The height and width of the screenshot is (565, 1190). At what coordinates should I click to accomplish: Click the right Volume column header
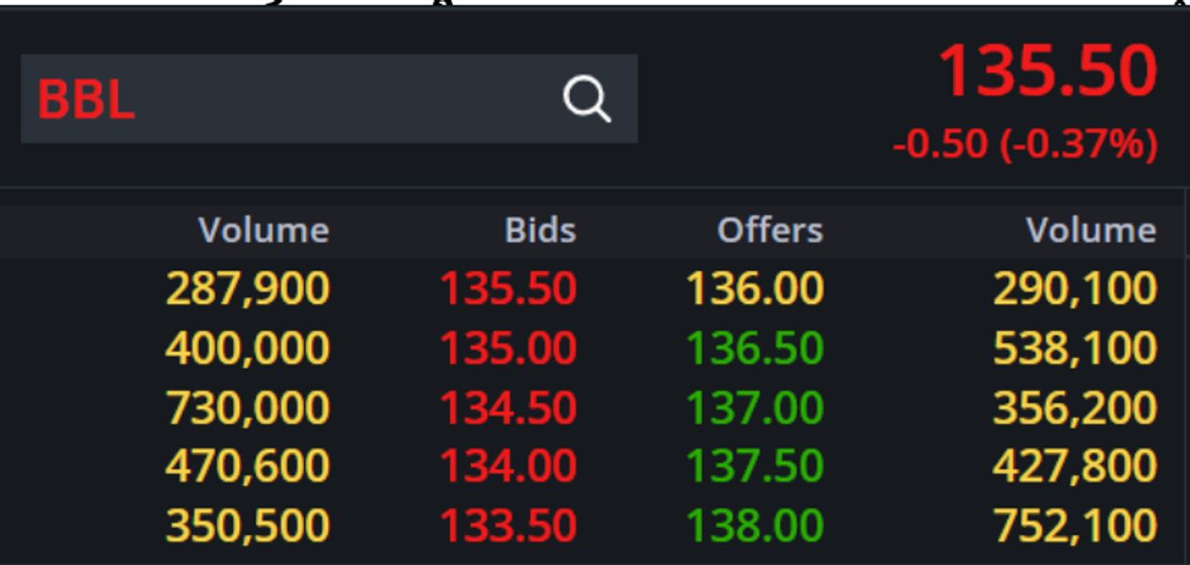tap(1091, 230)
